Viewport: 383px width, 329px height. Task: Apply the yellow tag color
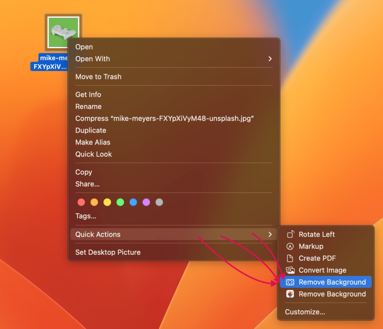point(107,202)
